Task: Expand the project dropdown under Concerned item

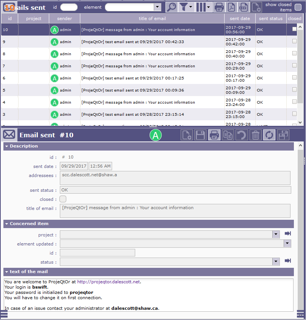Action: [276, 235]
